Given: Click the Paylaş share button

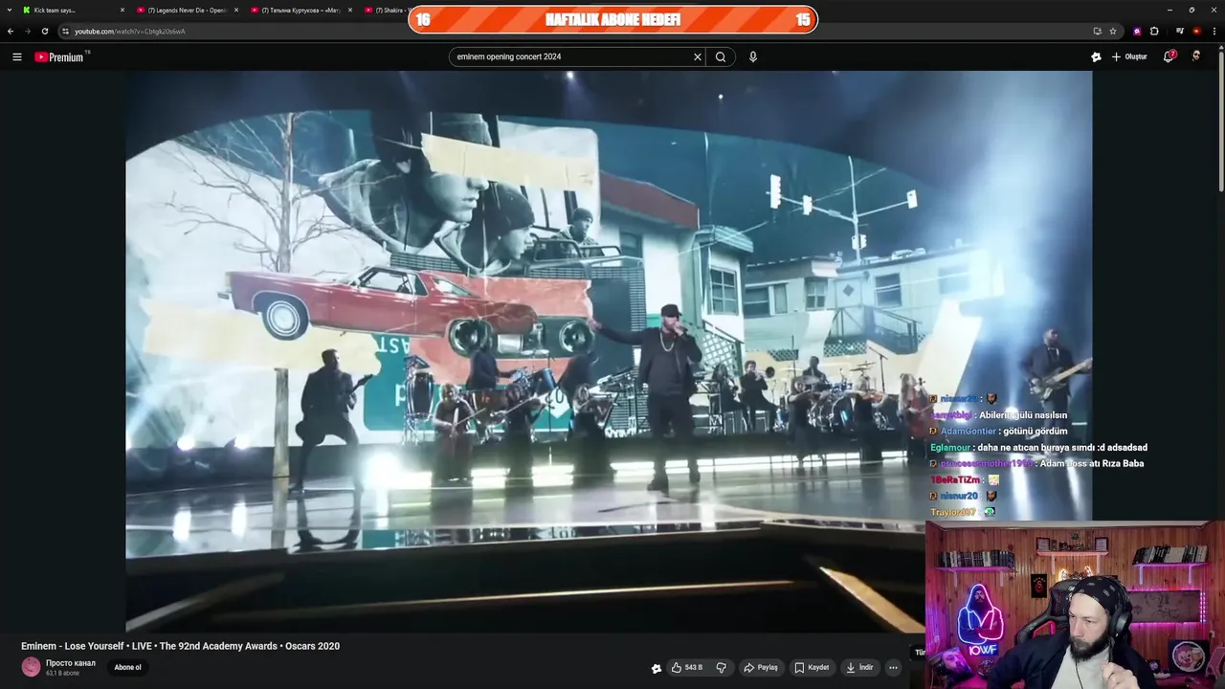Looking at the screenshot, I should tap(761, 667).
